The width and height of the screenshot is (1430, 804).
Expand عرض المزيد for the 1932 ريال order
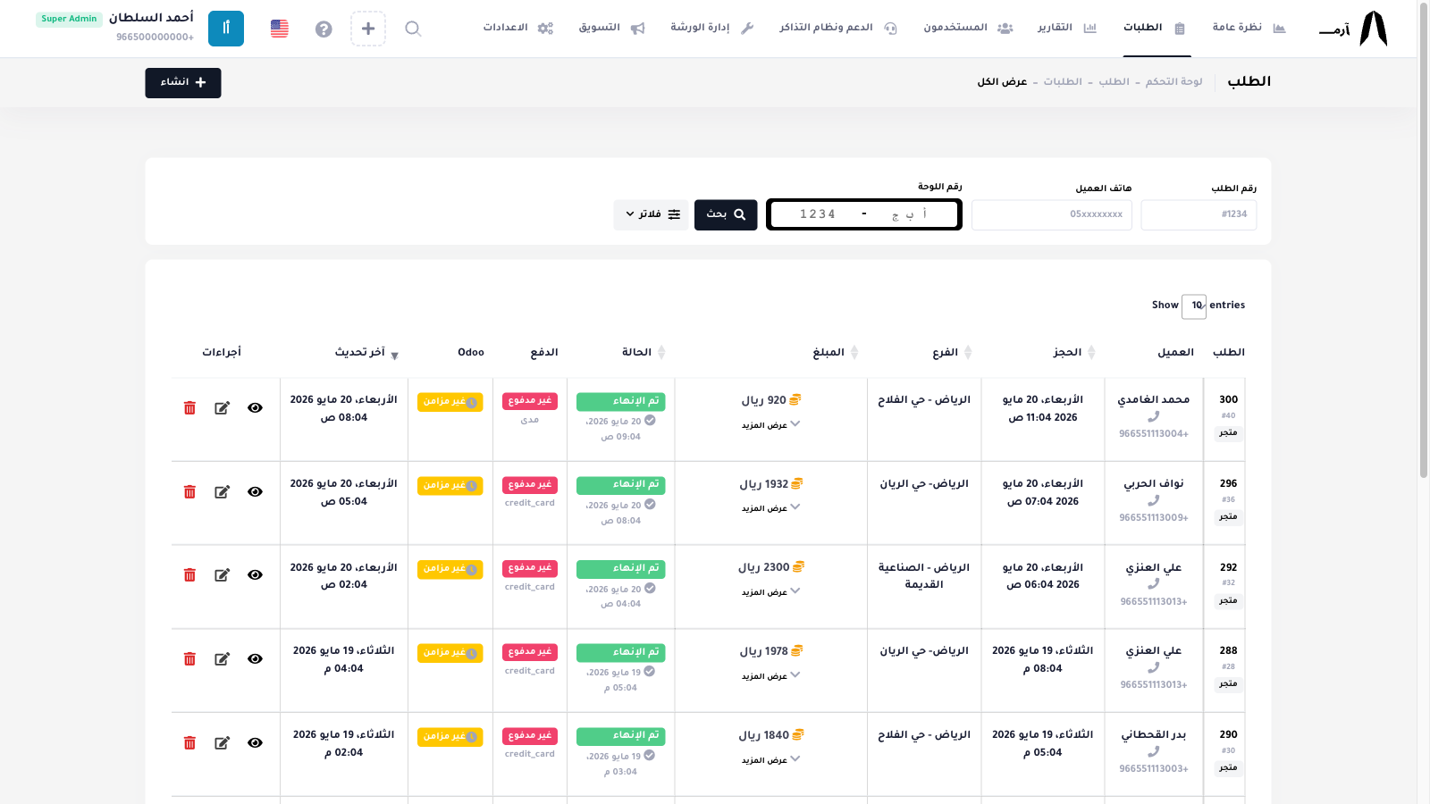[770, 508]
